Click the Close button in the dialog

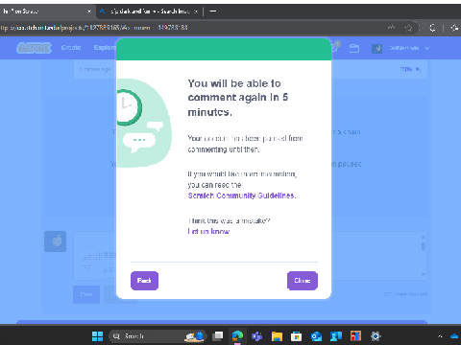pos(303,281)
